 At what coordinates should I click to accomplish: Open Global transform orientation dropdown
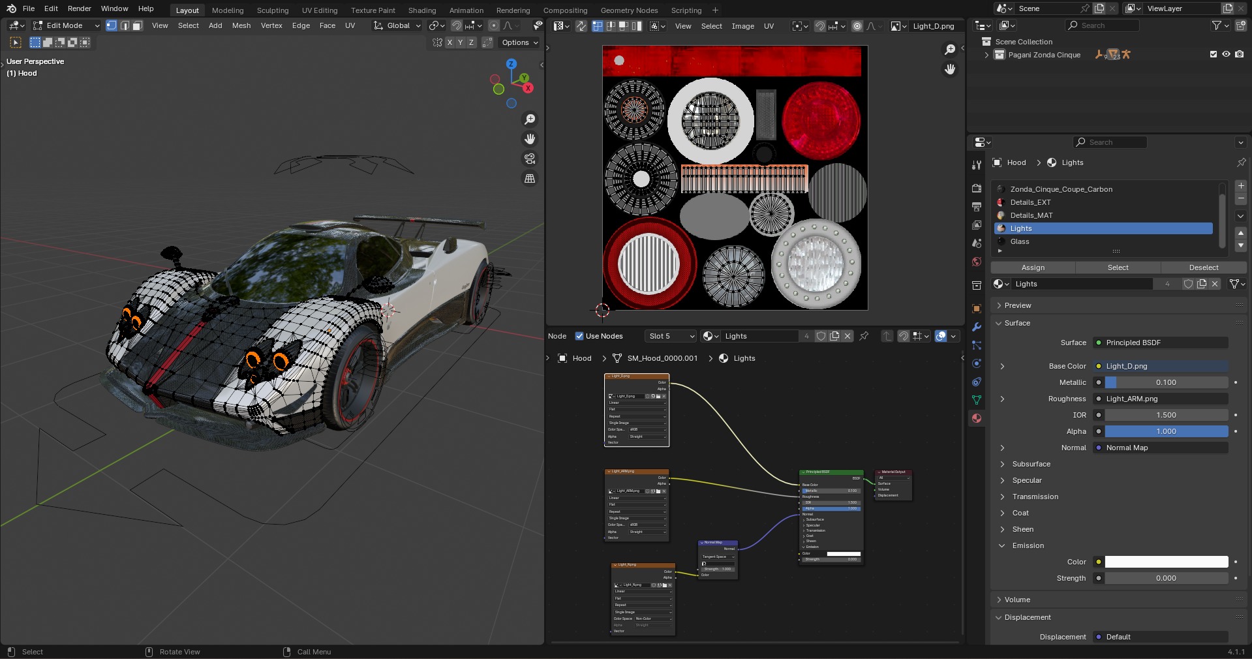pos(397,25)
